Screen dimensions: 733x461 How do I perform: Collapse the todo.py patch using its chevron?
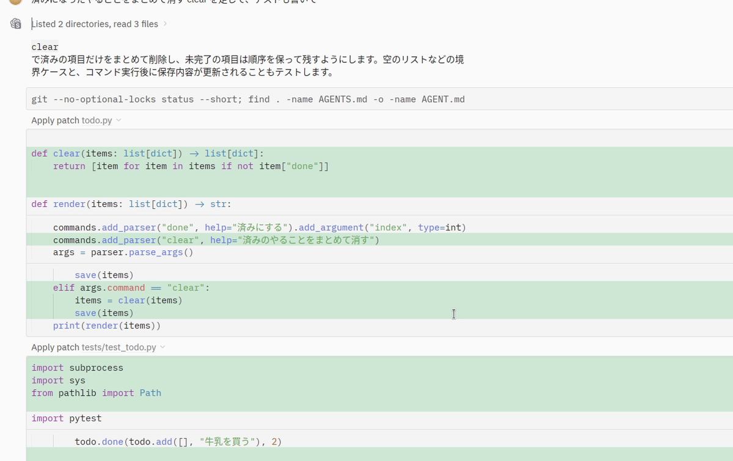click(x=119, y=120)
